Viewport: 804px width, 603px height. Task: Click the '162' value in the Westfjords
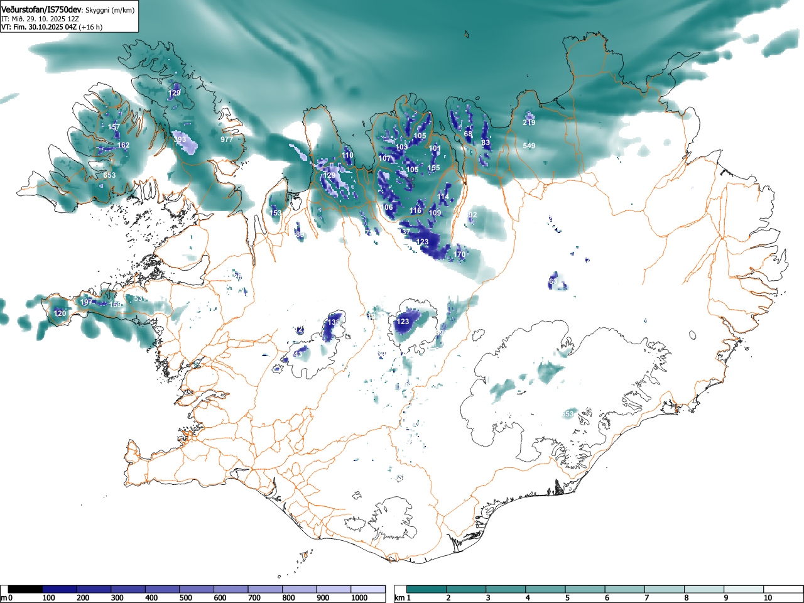(123, 145)
